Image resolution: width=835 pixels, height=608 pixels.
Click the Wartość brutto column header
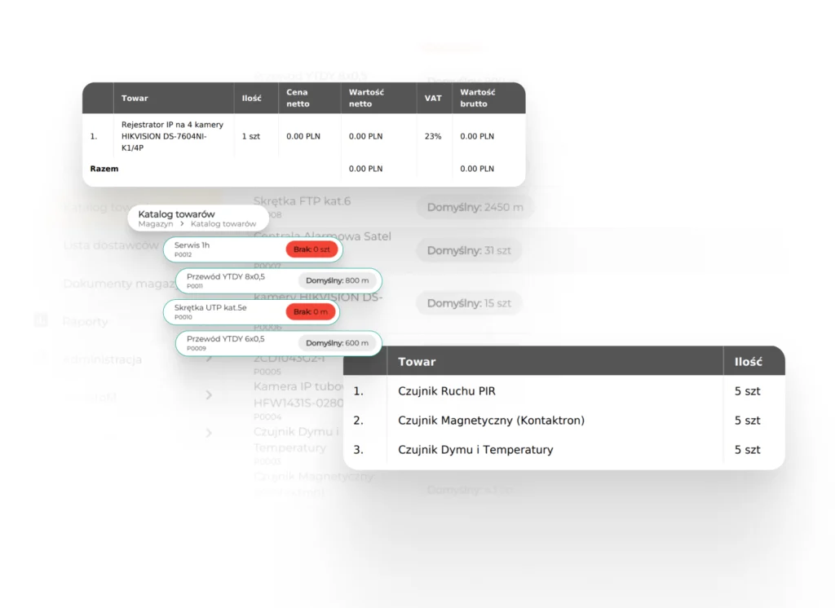click(477, 98)
